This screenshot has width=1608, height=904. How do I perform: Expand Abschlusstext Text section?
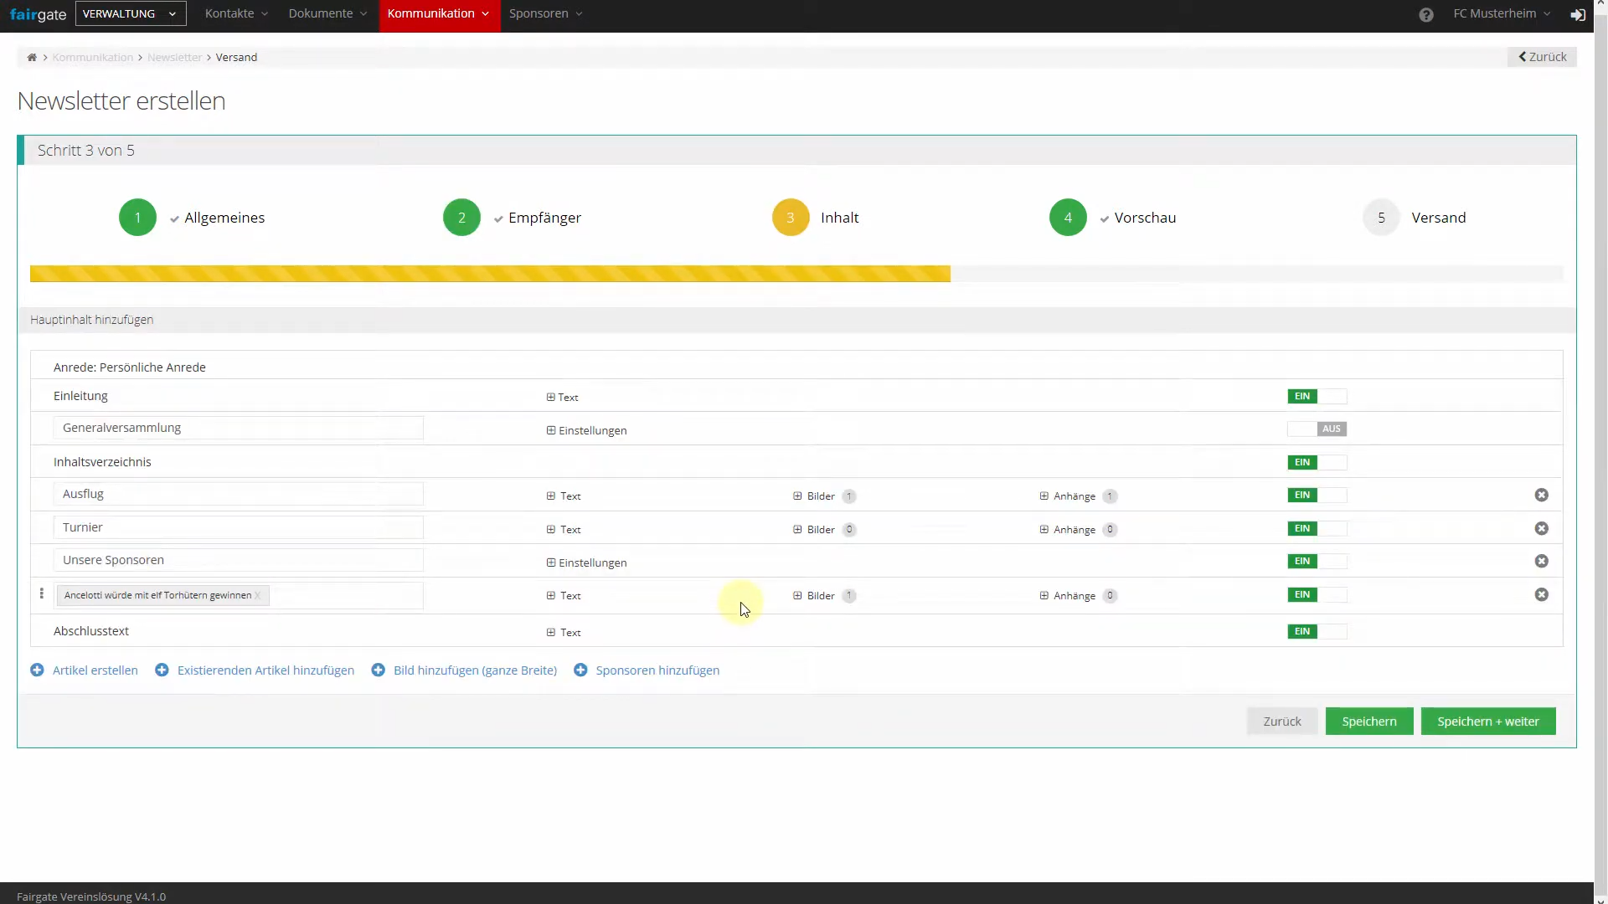coord(564,633)
